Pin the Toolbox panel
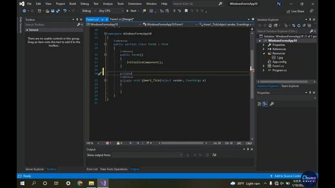335x188 pixels. (x=77, y=20)
